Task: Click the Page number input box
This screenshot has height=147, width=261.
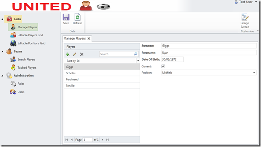Action: click(88, 140)
